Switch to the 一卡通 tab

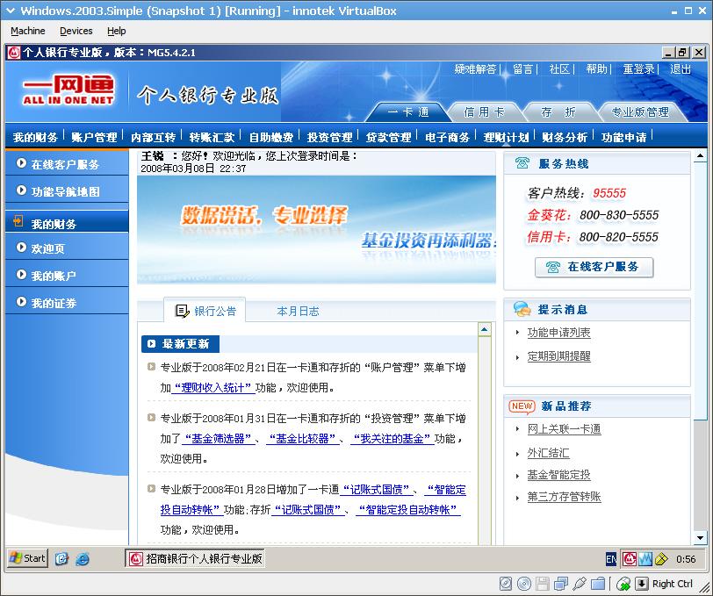pos(408,112)
